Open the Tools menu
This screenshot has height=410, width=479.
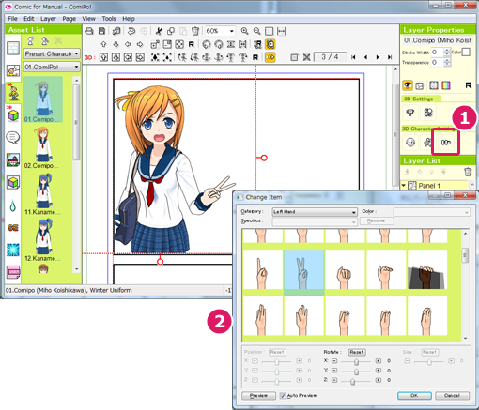coord(109,19)
